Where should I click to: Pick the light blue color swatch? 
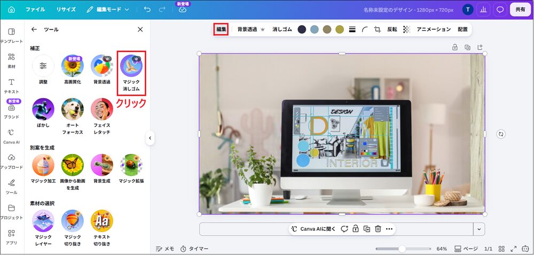tap(315, 29)
